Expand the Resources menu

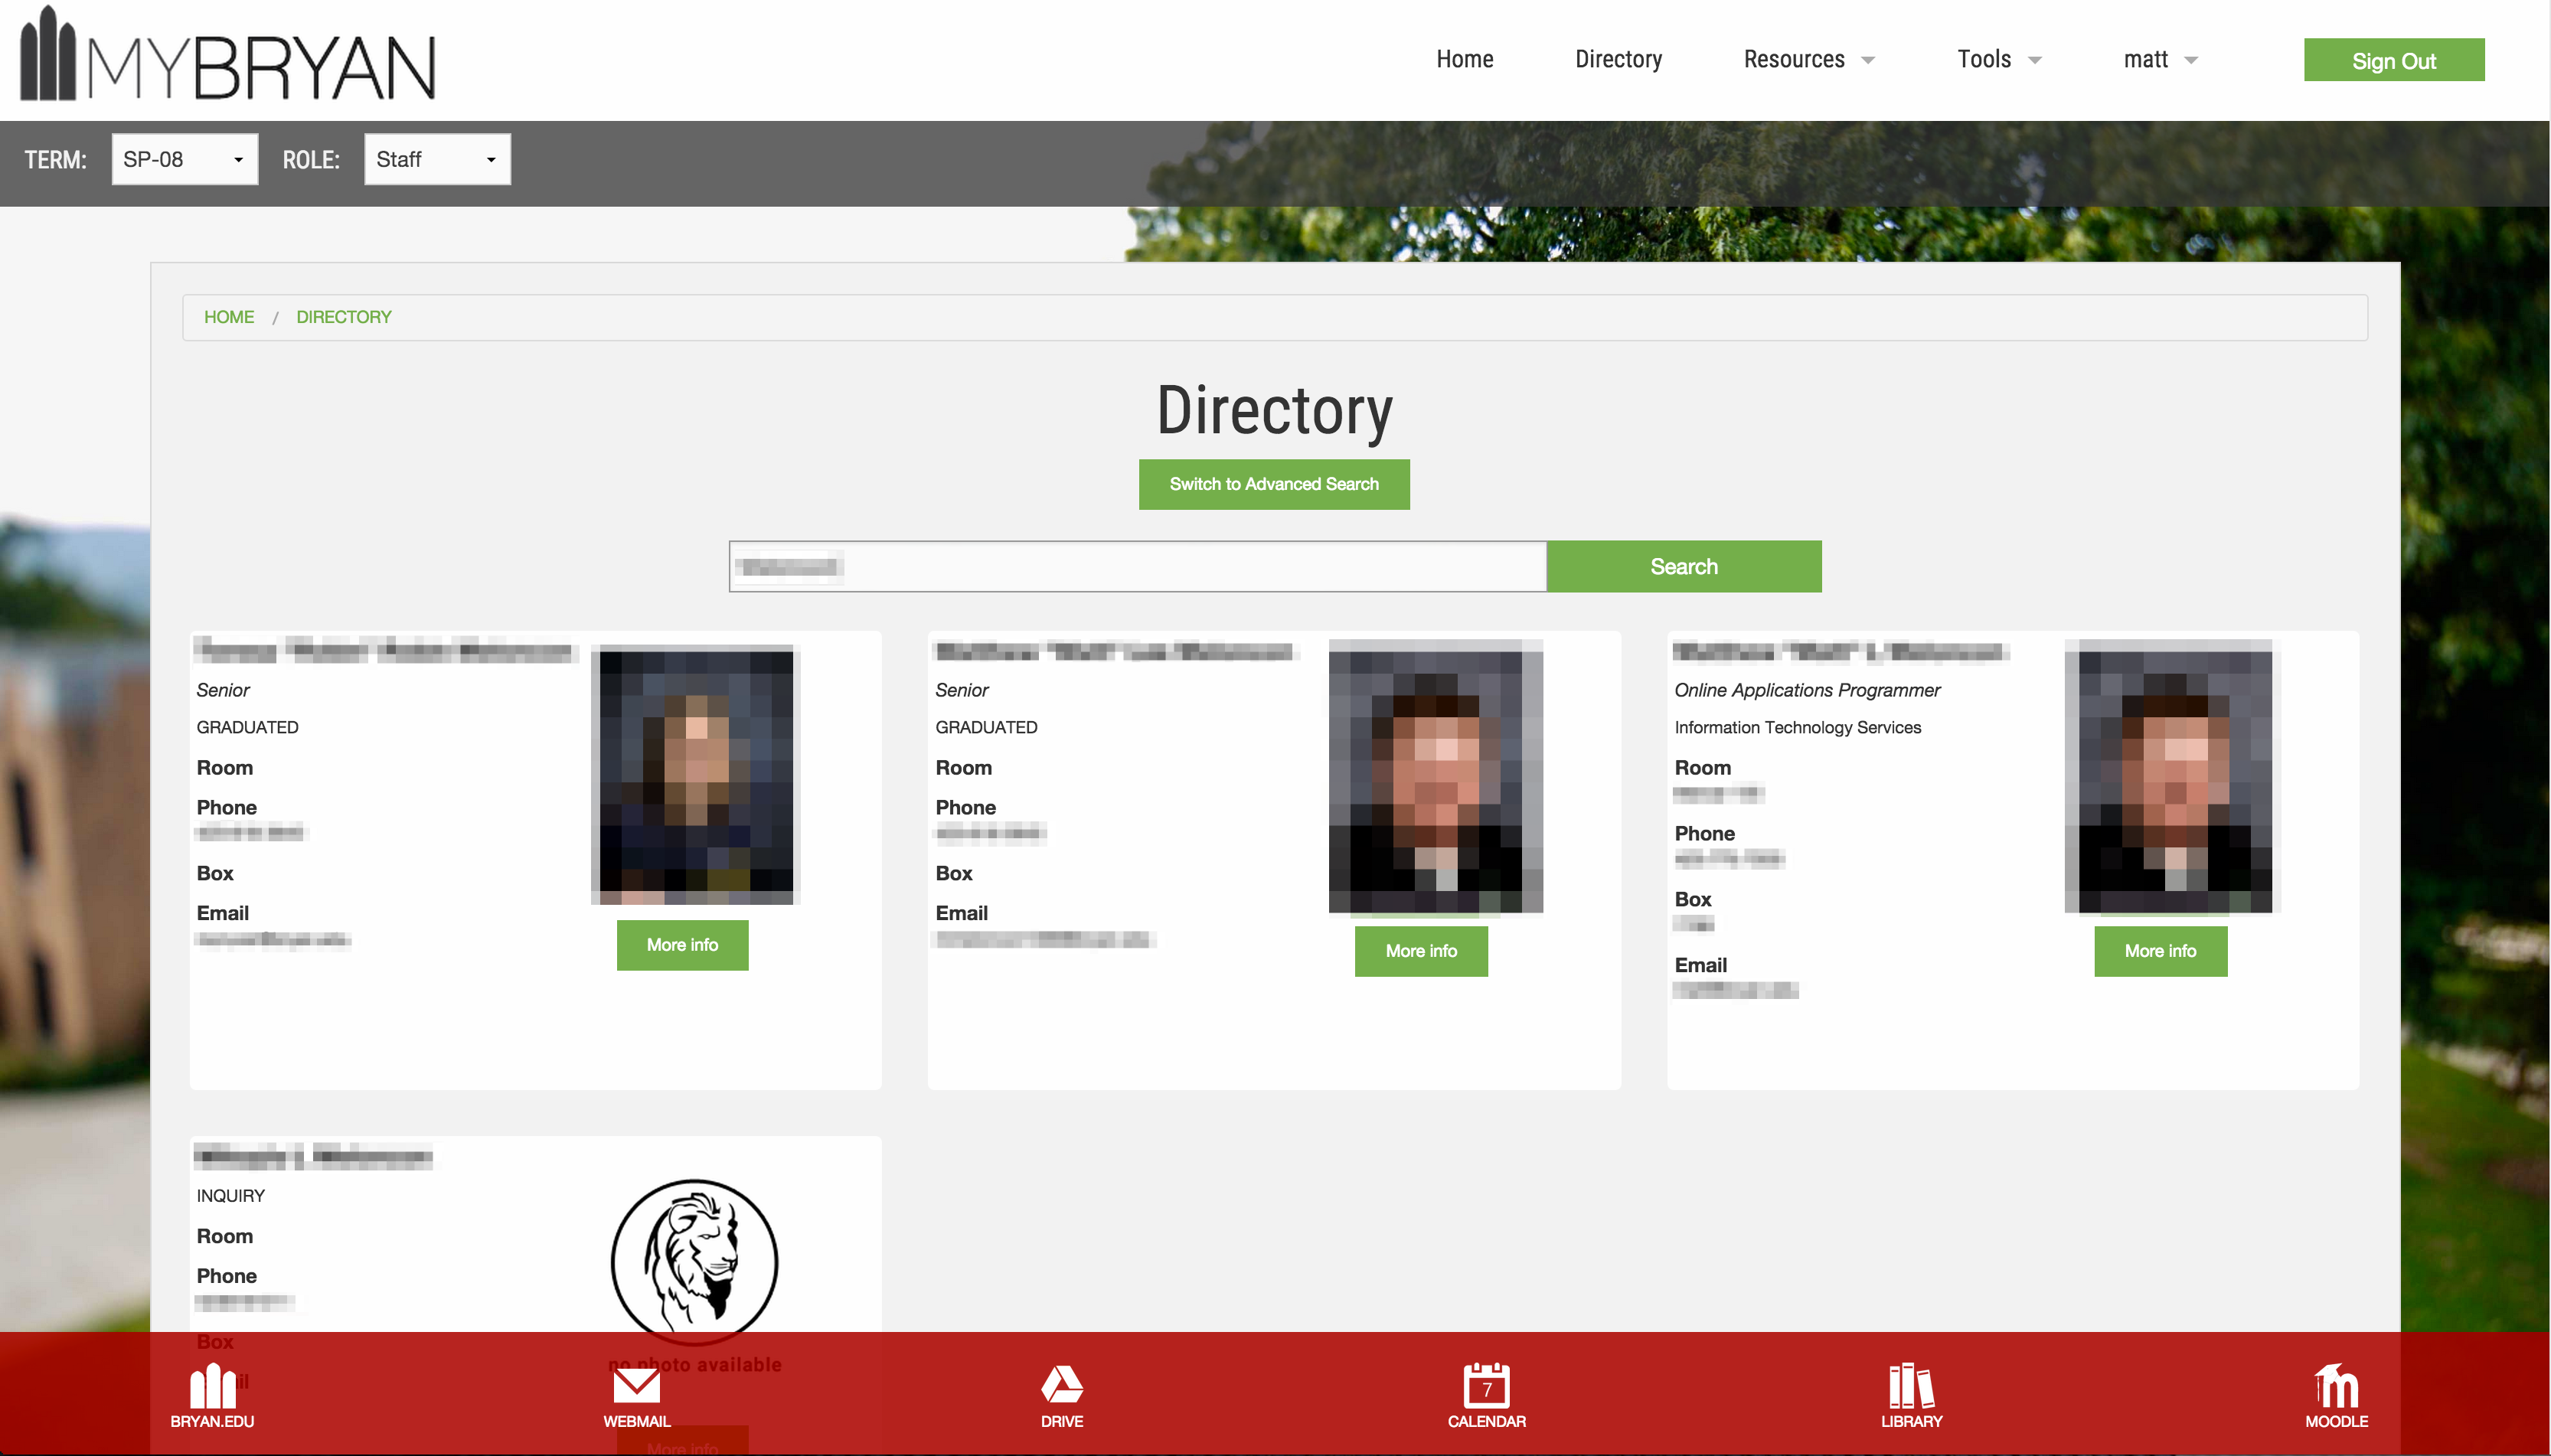pos(1808,60)
